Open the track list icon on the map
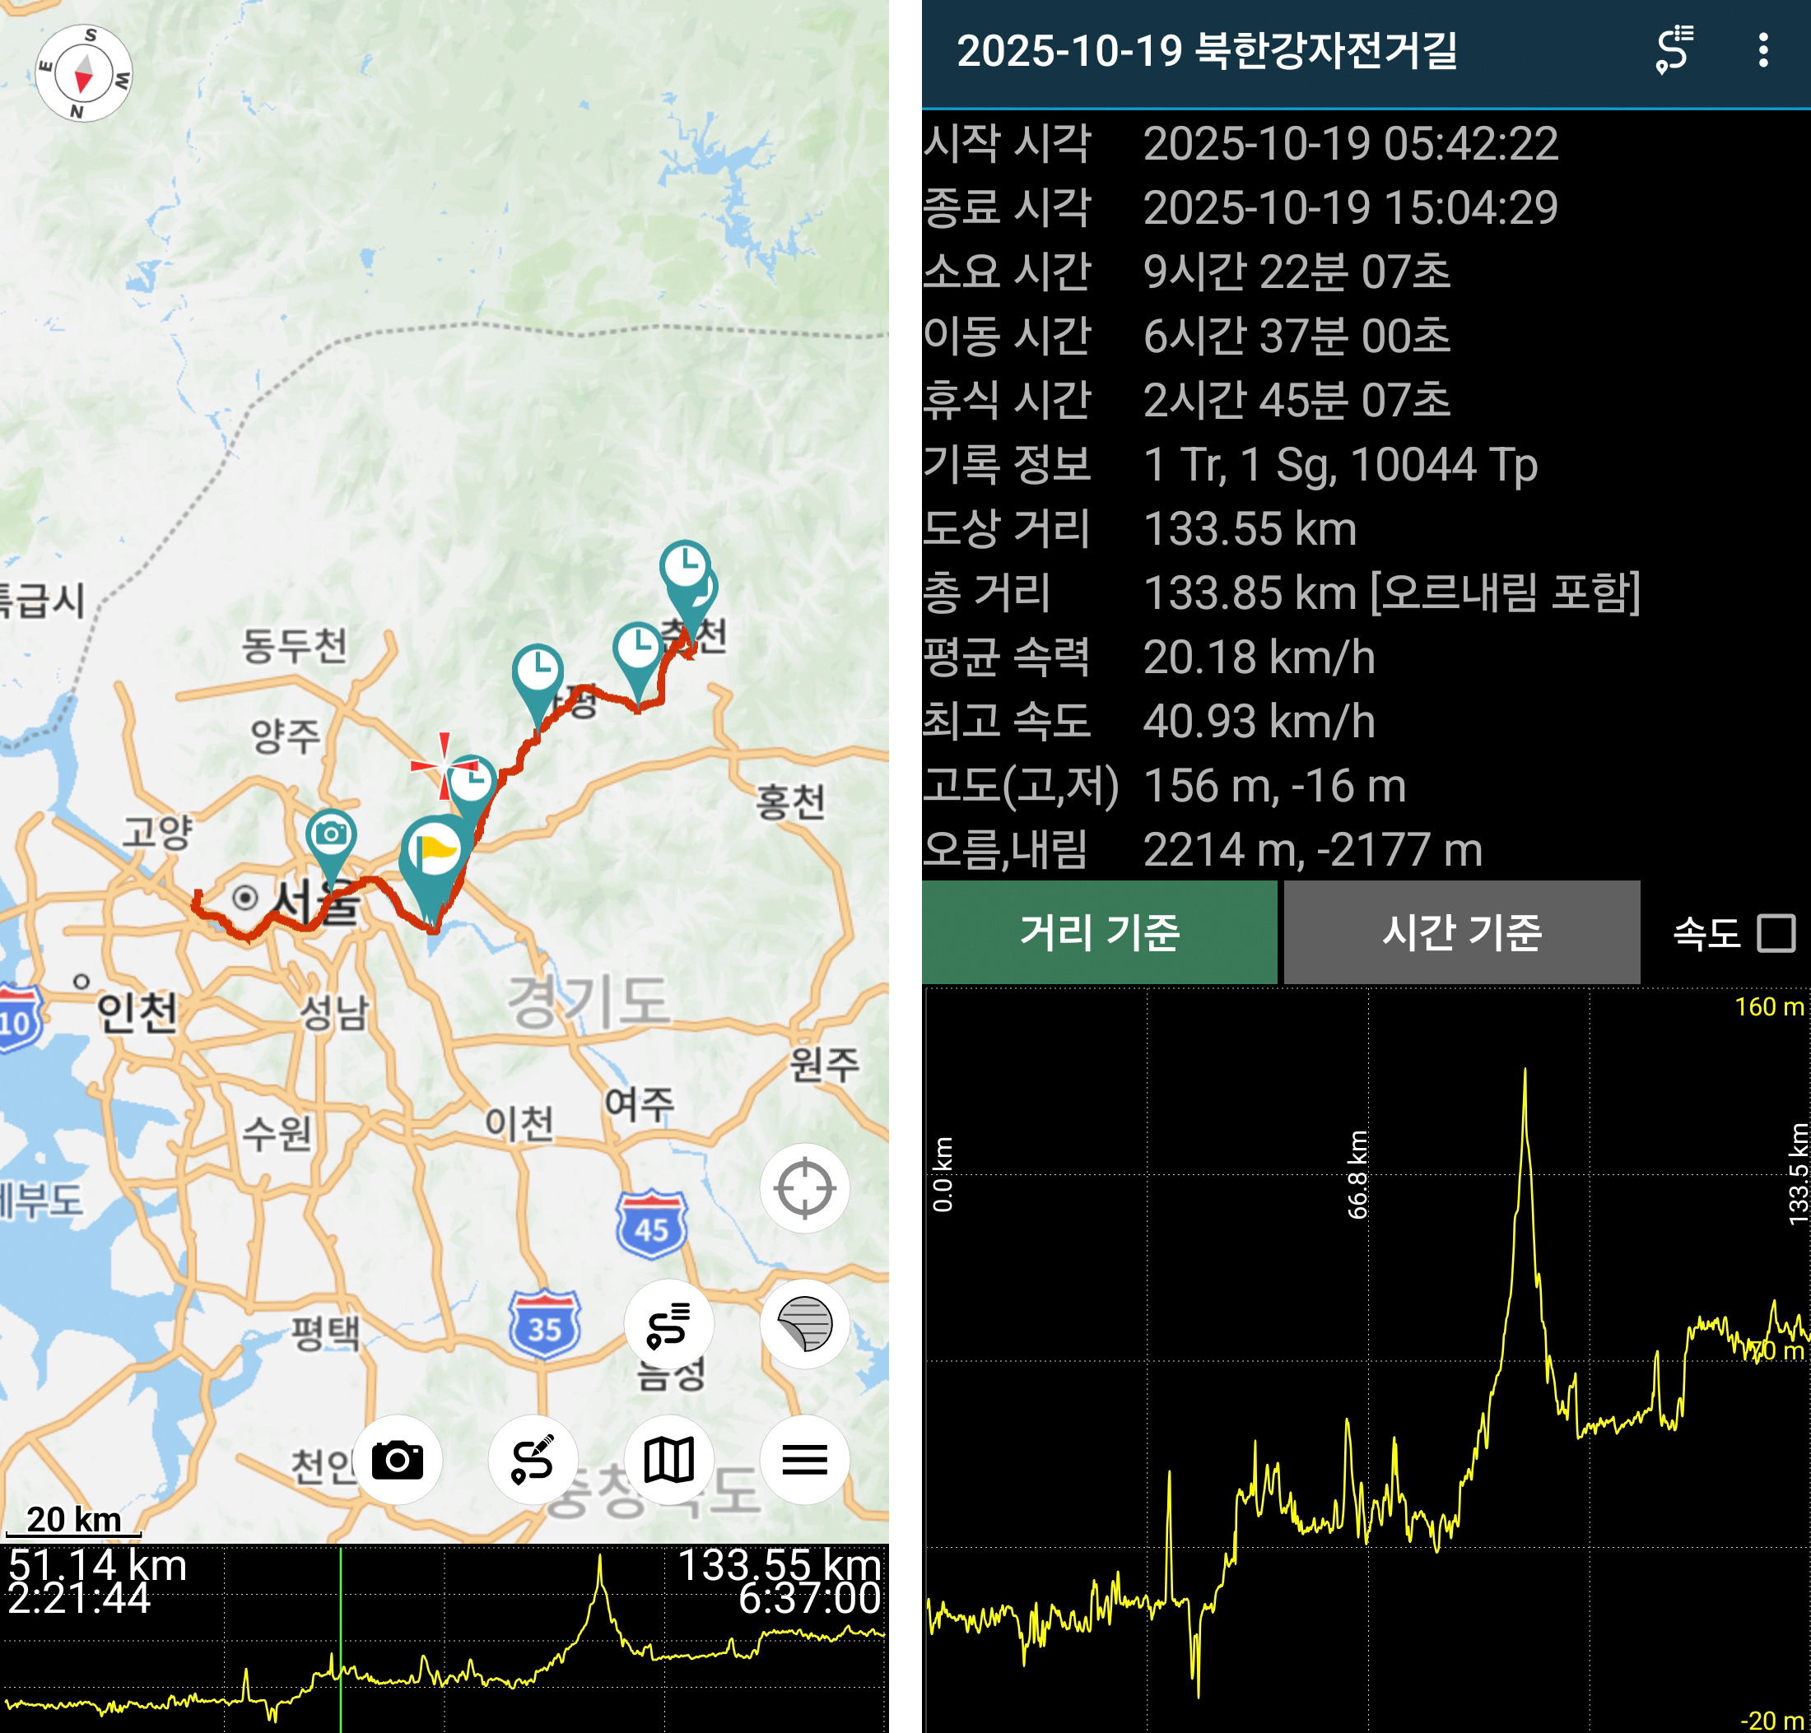1811x1733 pixels. [x=668, y=1325]
